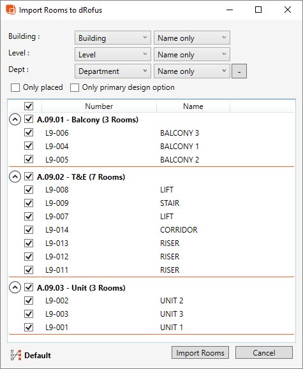The width and height of the screenshot is (303, 369).
Task: Collapse the A.09.02 - T&E group
Action: tap(15, 177)
